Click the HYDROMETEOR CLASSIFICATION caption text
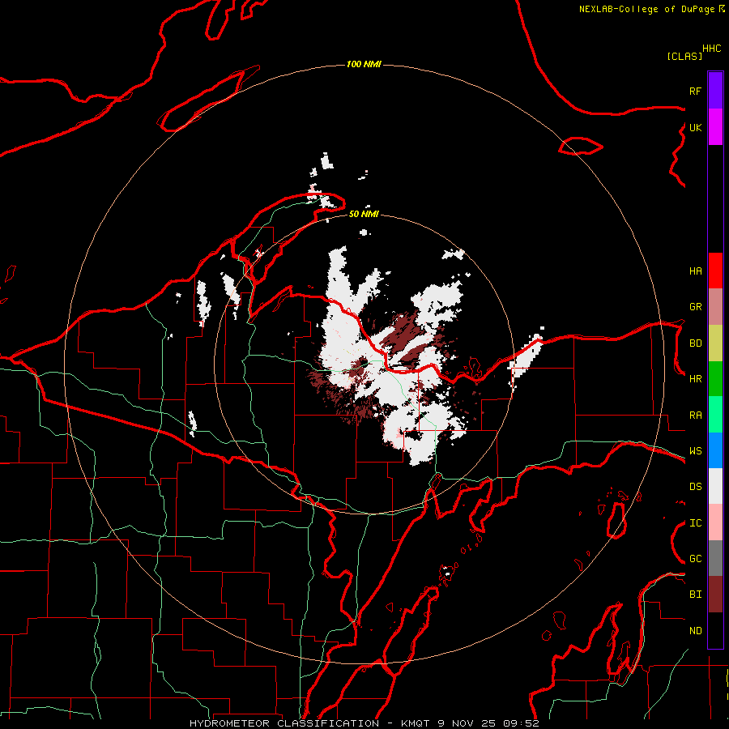Viewport: 729px width, 729px height. pos(284,723)
